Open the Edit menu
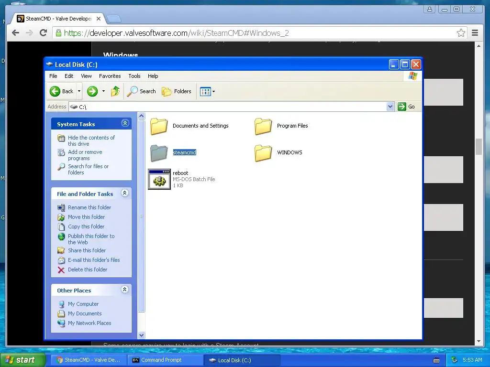This screenshot has height=367, width=490. click(x=69, y=76)
